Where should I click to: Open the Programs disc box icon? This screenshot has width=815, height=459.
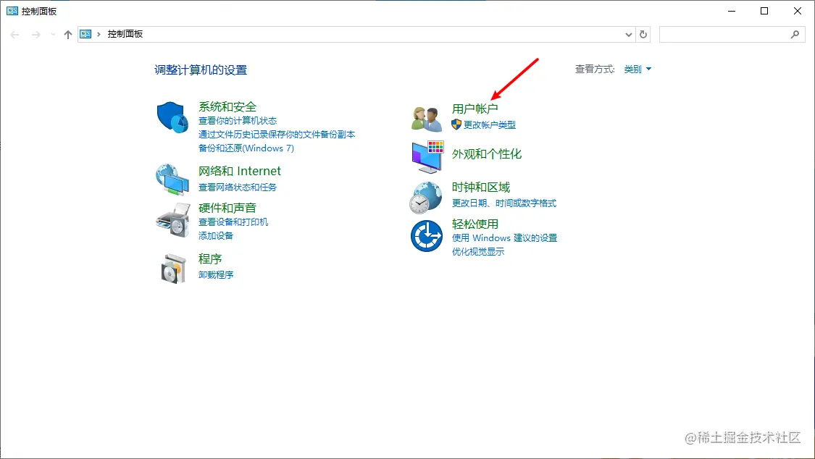(173, 269)
